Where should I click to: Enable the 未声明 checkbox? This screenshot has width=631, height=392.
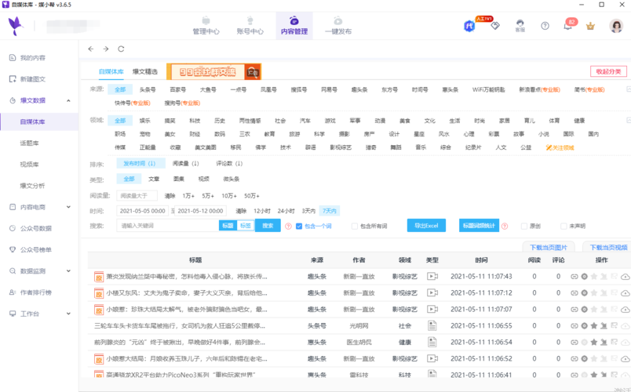[x=564, y=226]
